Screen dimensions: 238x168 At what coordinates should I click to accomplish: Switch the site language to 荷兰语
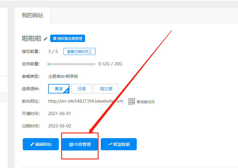106,89
